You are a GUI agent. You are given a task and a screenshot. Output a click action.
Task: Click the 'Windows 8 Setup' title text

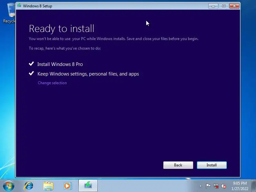point(37,6)
